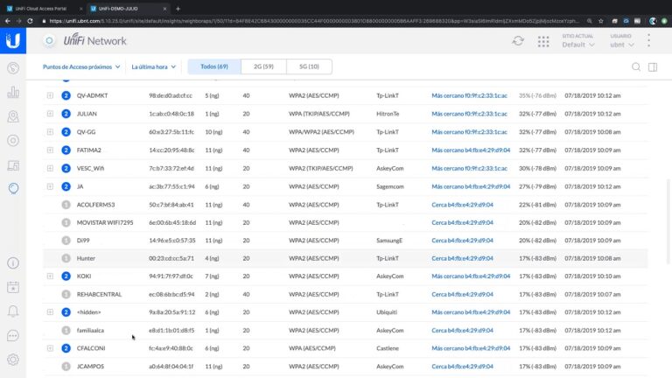Screen dimensions: 672x378
Task: Open the Events calendar sidebar icon
Action: click(x=13, y=287)
